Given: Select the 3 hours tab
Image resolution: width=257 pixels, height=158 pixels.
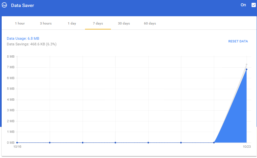Looking at the screenshot, I should point(46,24).
